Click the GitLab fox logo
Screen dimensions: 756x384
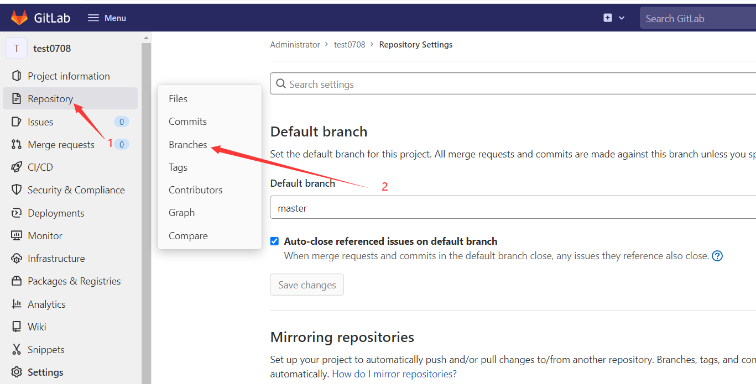click(x=19, y=18)
